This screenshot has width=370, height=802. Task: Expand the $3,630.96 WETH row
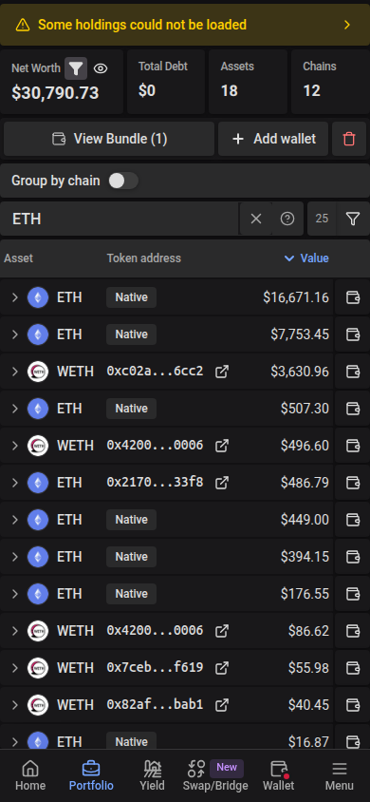pos(15,372)
